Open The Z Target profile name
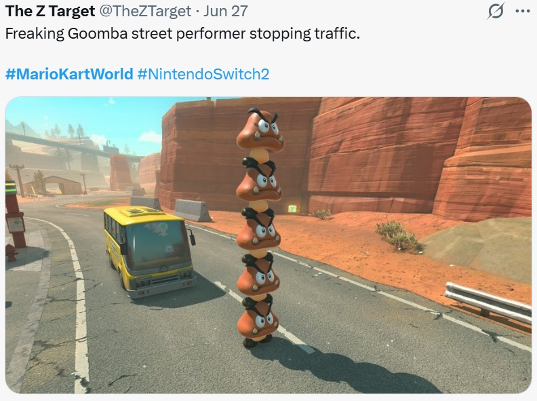This screenshot has height=401, width=537. point(50,12)
